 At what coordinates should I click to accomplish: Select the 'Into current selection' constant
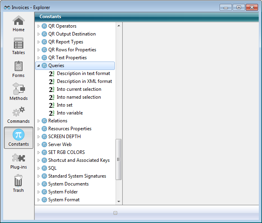(79, 89)
